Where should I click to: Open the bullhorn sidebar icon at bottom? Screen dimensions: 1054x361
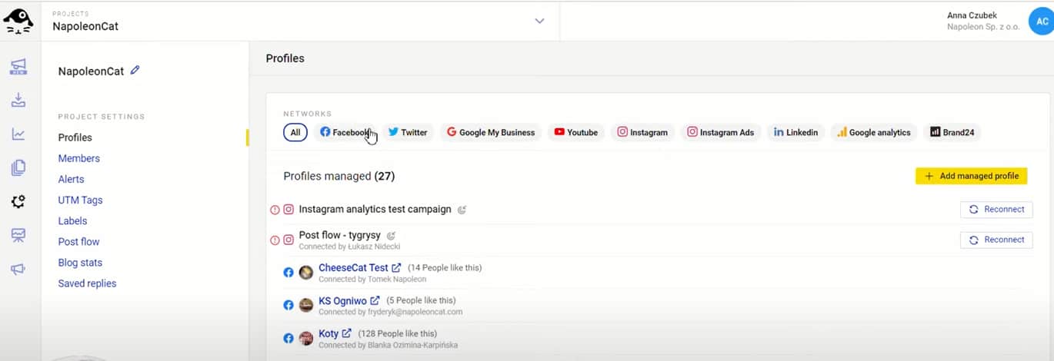pyautogui.click(x=18, y=269)
